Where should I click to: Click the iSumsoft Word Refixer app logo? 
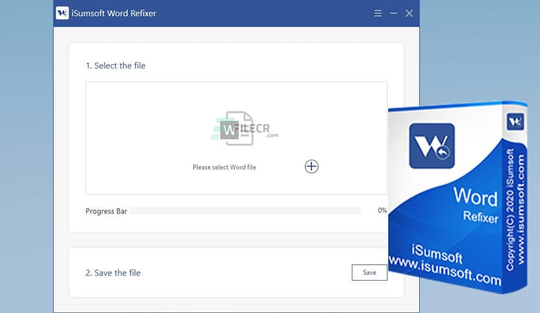tap(63, 13)
